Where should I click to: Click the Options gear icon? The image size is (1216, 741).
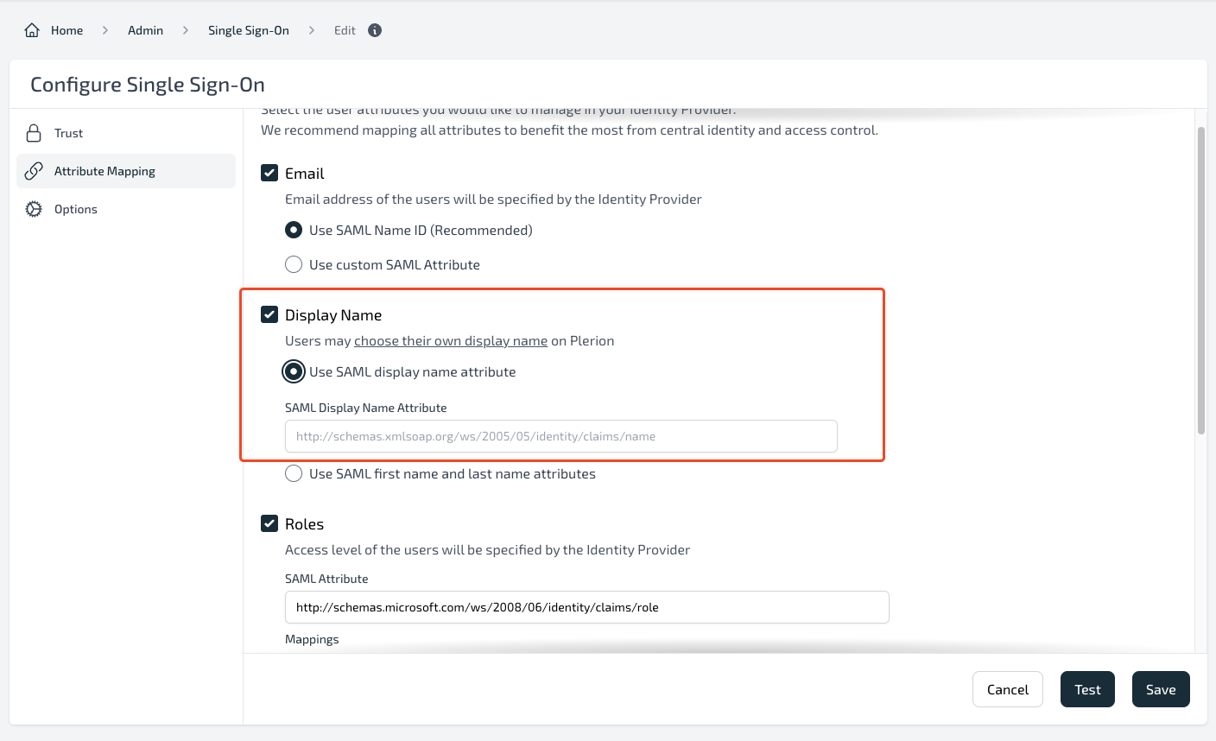pyautogui.click(x=34, y=209)
